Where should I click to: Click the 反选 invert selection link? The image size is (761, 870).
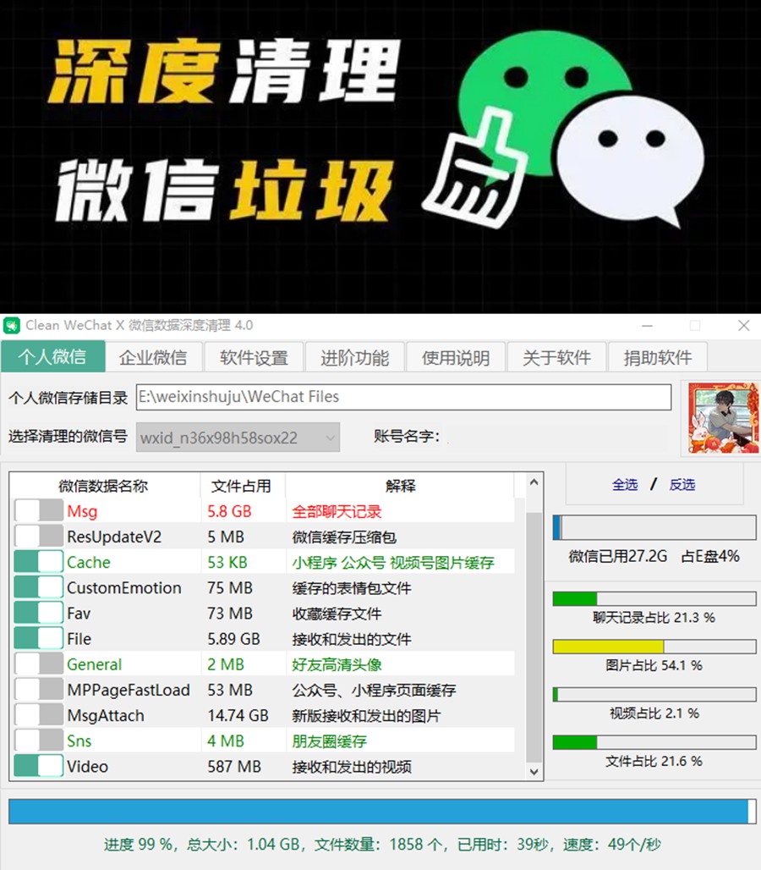[682, 484]
